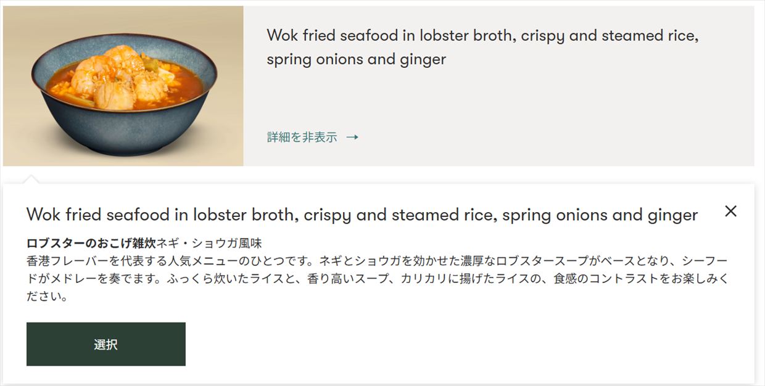Click the panel pointer triangle below the photo

pos(31,179)
